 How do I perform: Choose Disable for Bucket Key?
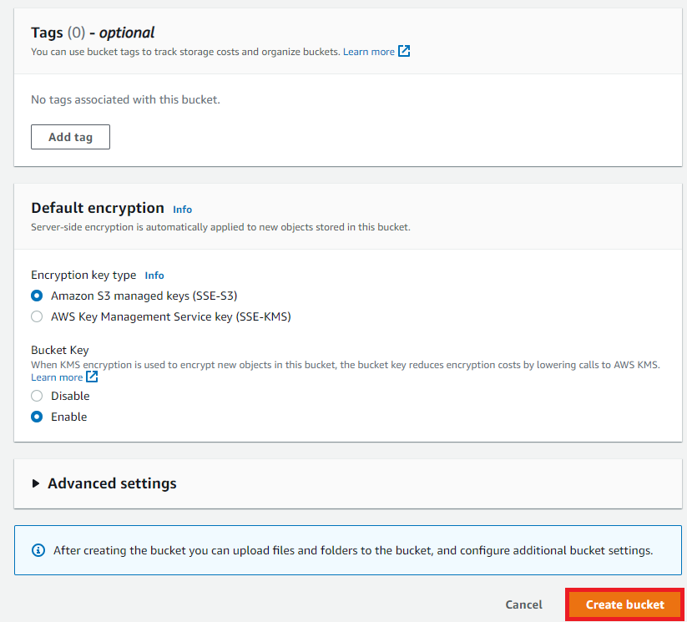coord(37,396)
